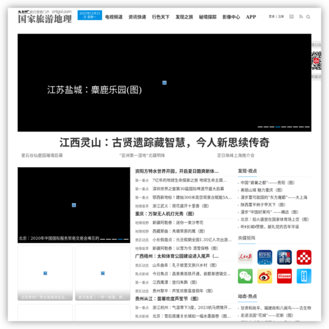The height and width of the screenshot is (329, 329).
Task: Open the "亚洲第一湿地"北疆明珠 link
Action: tap(142, 156)
